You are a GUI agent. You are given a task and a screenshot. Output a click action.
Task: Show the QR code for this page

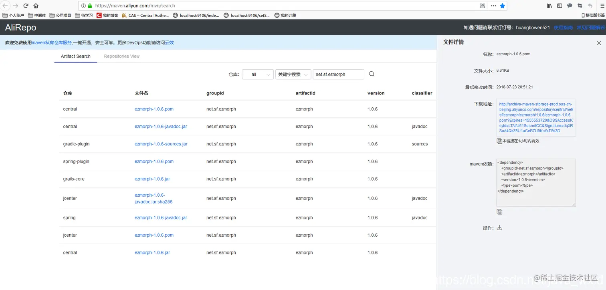click(483, 6)
